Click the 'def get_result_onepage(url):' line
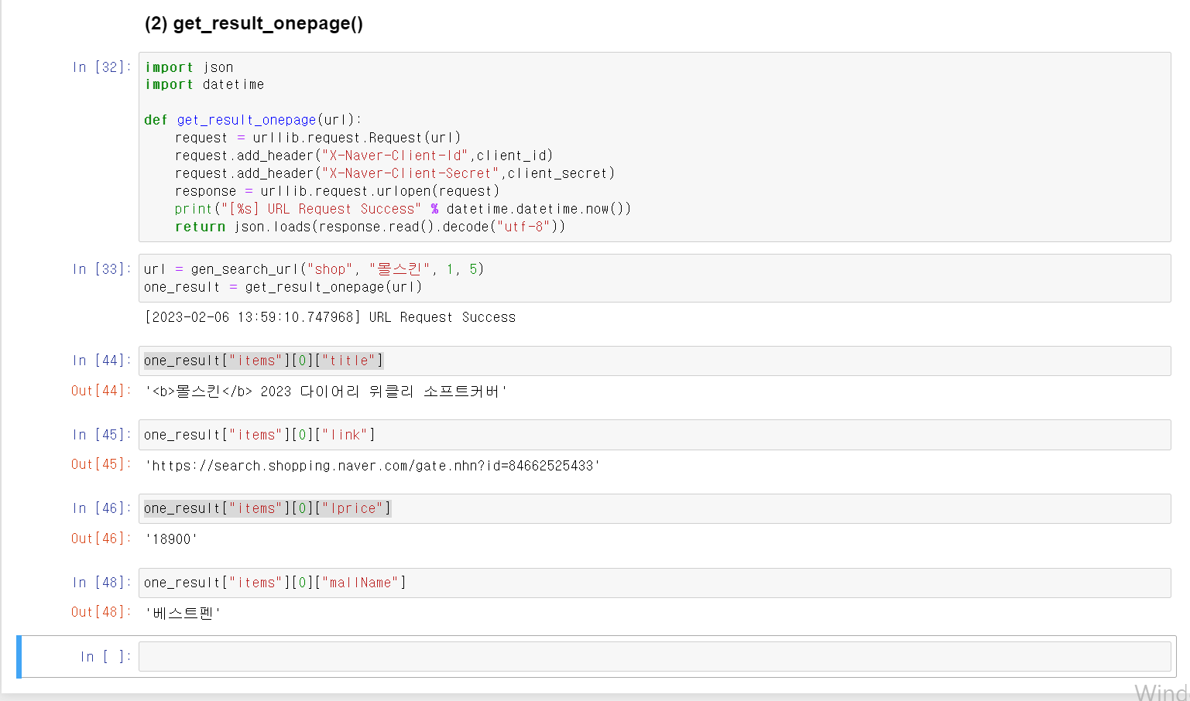 (252, 120)
